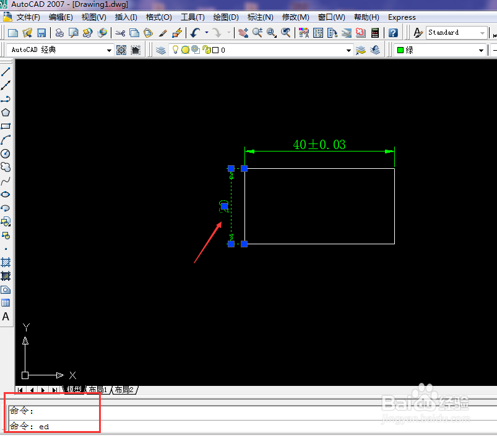Select the Make Block tool
Image resolution: width=497 pixels, height=436 pixels.
pos(6,235)
